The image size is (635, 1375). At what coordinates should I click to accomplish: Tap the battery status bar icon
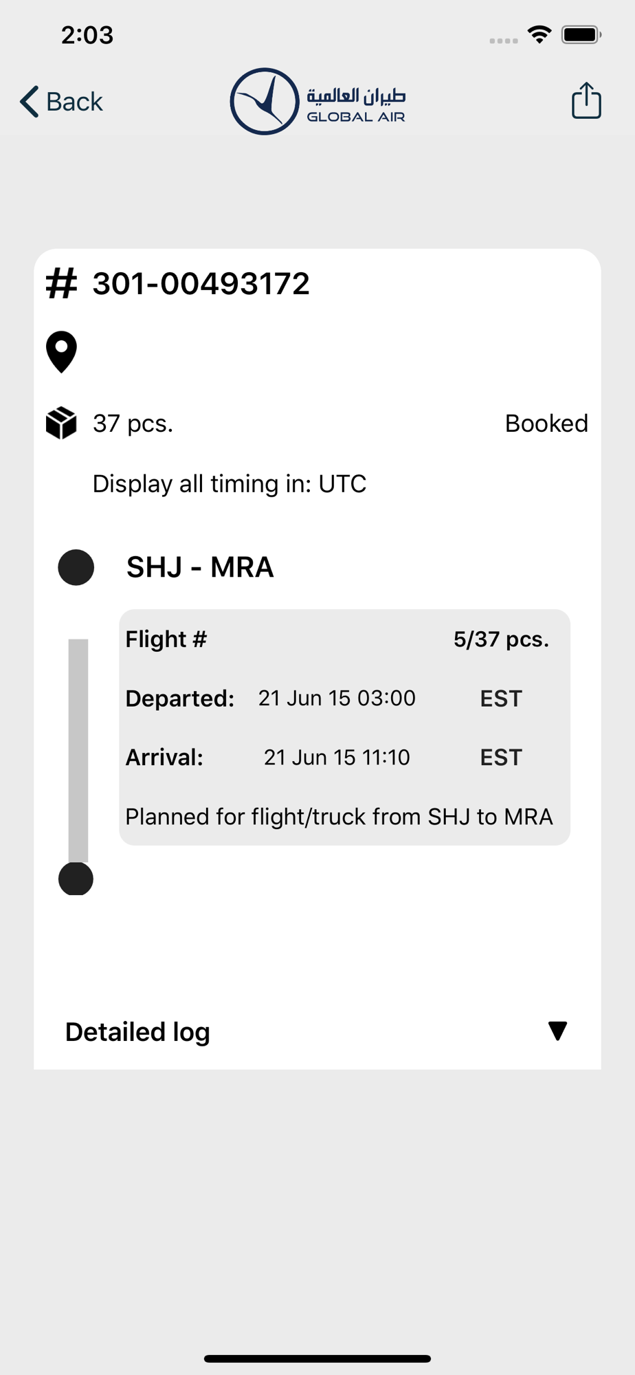coord(581,34)
